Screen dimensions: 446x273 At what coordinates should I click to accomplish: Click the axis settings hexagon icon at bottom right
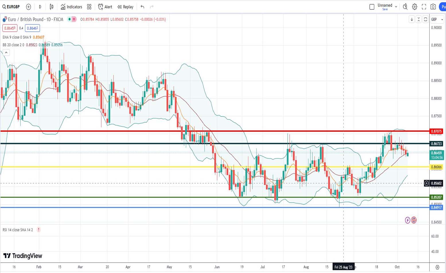point(437,267)
